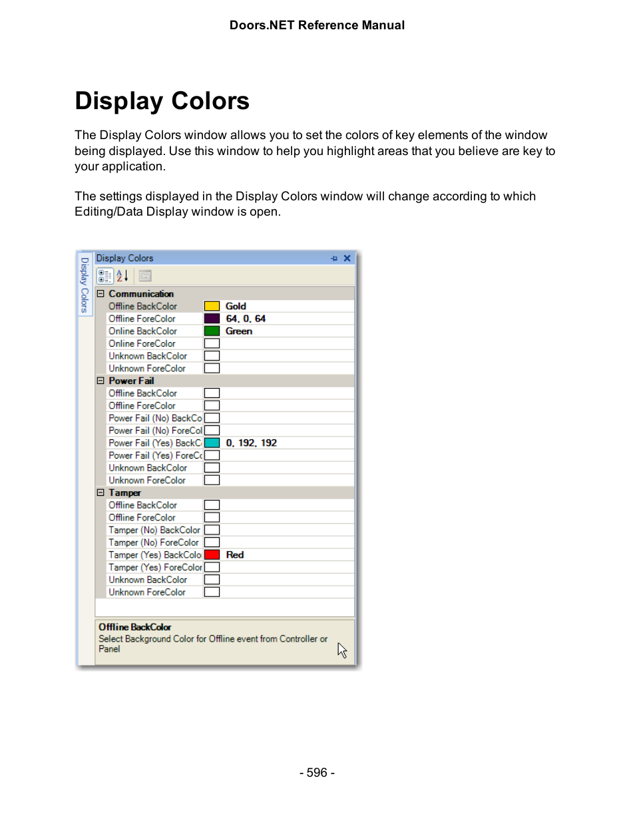Select Unknown ForeColor under Tamper
The height and width of the screenshot is (822, 635).
[x=154, y=592]
